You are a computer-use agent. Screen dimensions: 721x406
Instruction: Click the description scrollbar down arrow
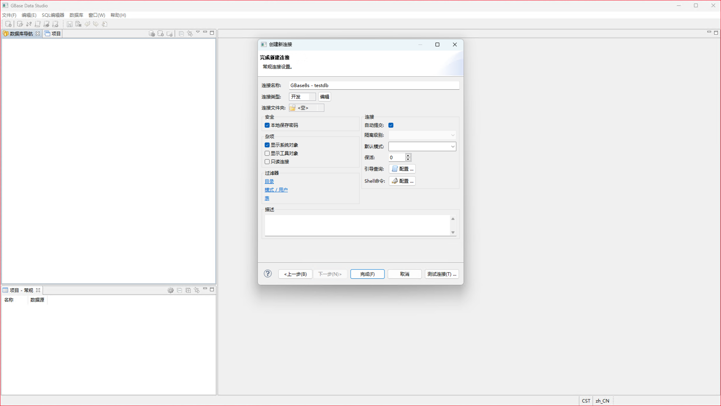pos(453,232)
